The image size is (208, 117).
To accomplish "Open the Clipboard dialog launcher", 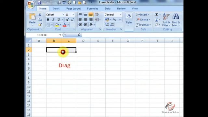I will coord(42,29).
